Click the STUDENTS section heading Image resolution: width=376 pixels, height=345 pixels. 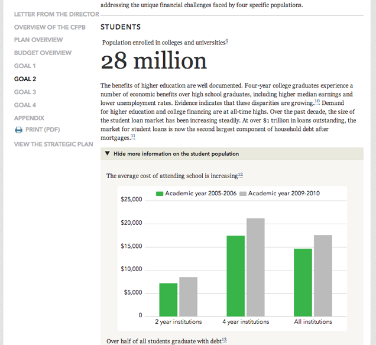click(x=121, y=27)
